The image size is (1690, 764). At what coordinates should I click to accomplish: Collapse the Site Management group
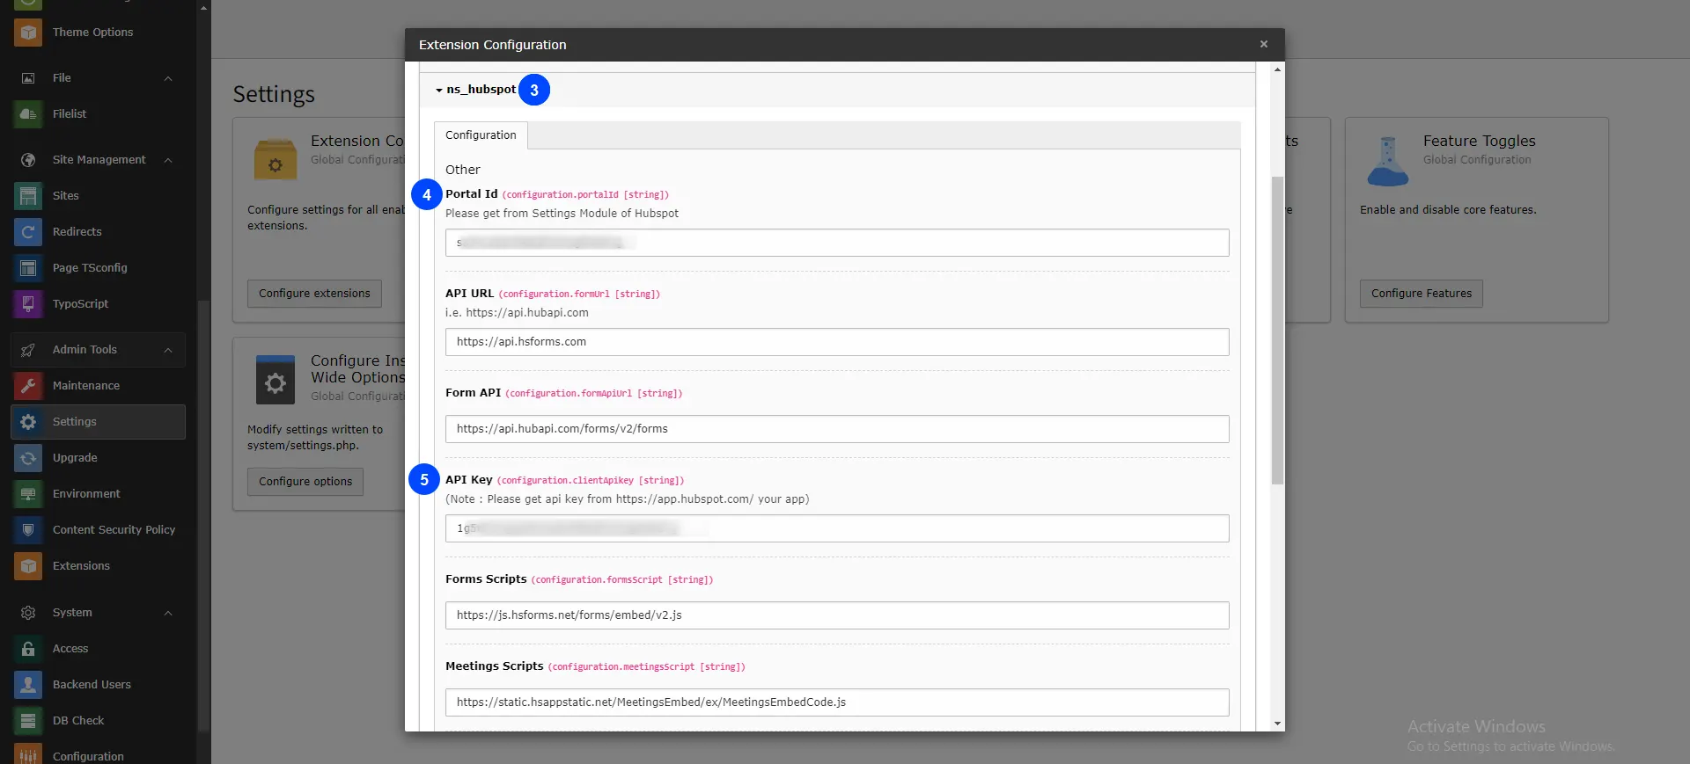[x=168, y=160]
